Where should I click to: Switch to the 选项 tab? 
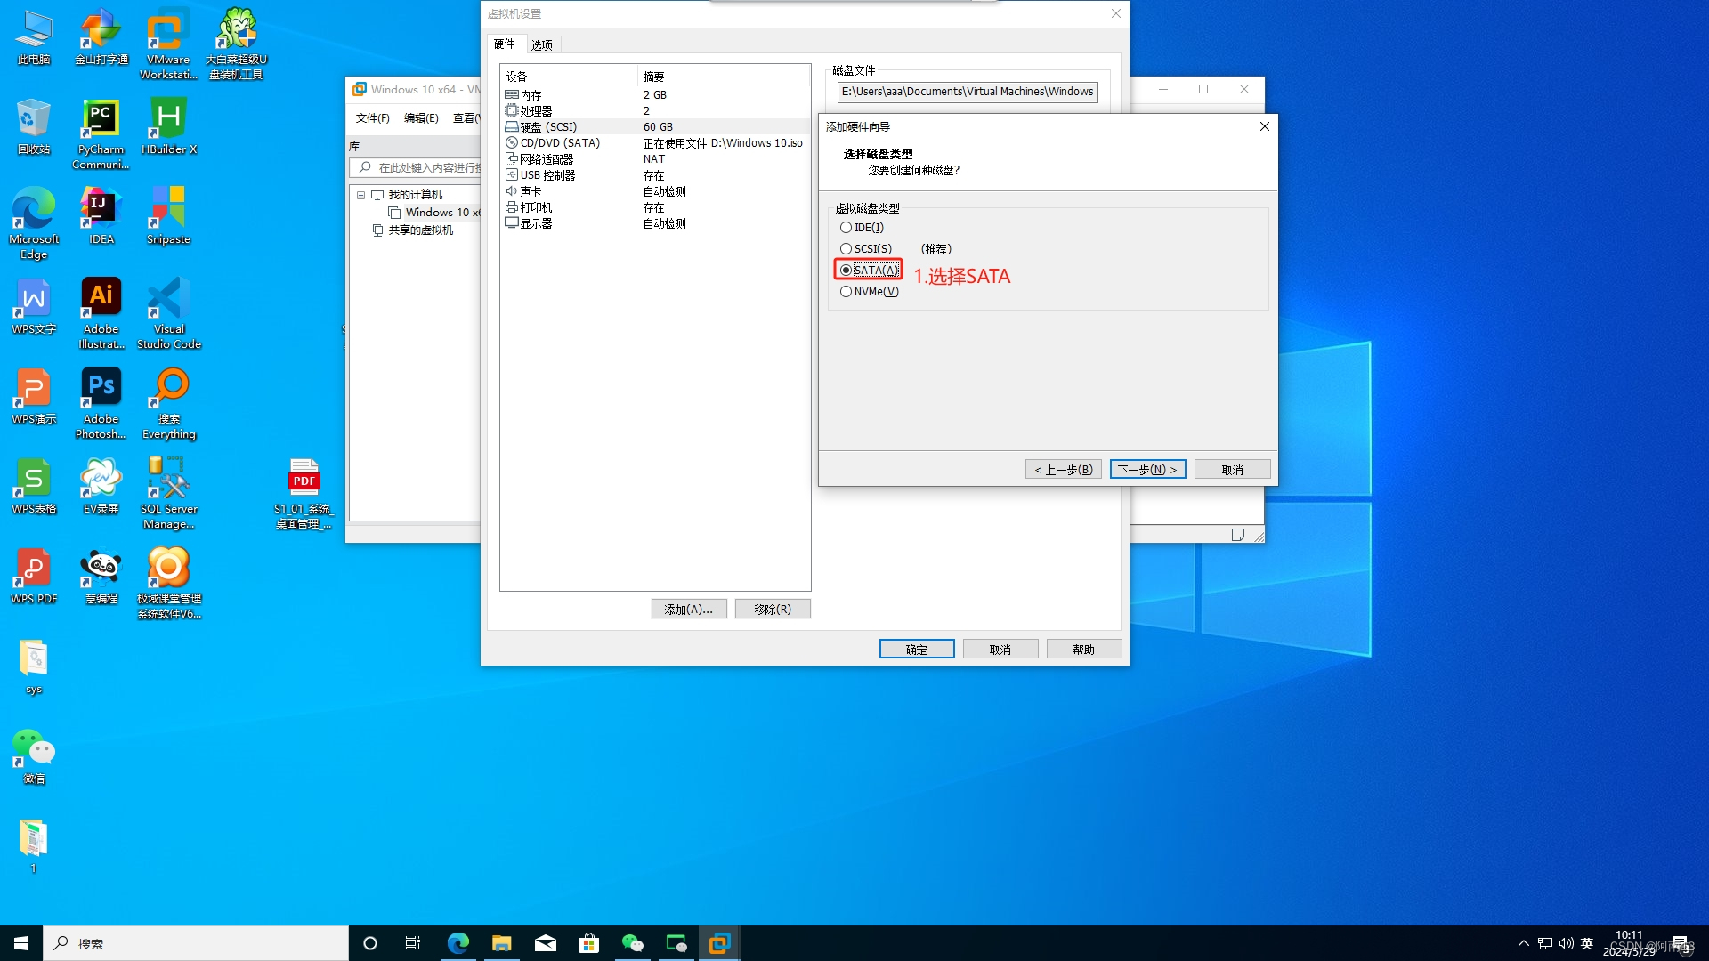pyautogui.click(x=541, y=44)
